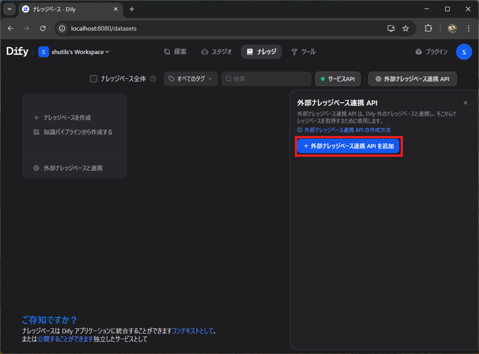Enable the ナレッジベース全体 checkbox
This screenshot has width=479, height=354.
coord(93,78)
